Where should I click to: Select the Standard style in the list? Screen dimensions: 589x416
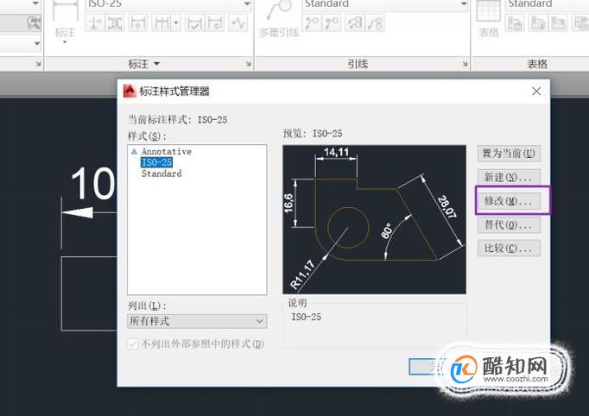pos(161,173)
